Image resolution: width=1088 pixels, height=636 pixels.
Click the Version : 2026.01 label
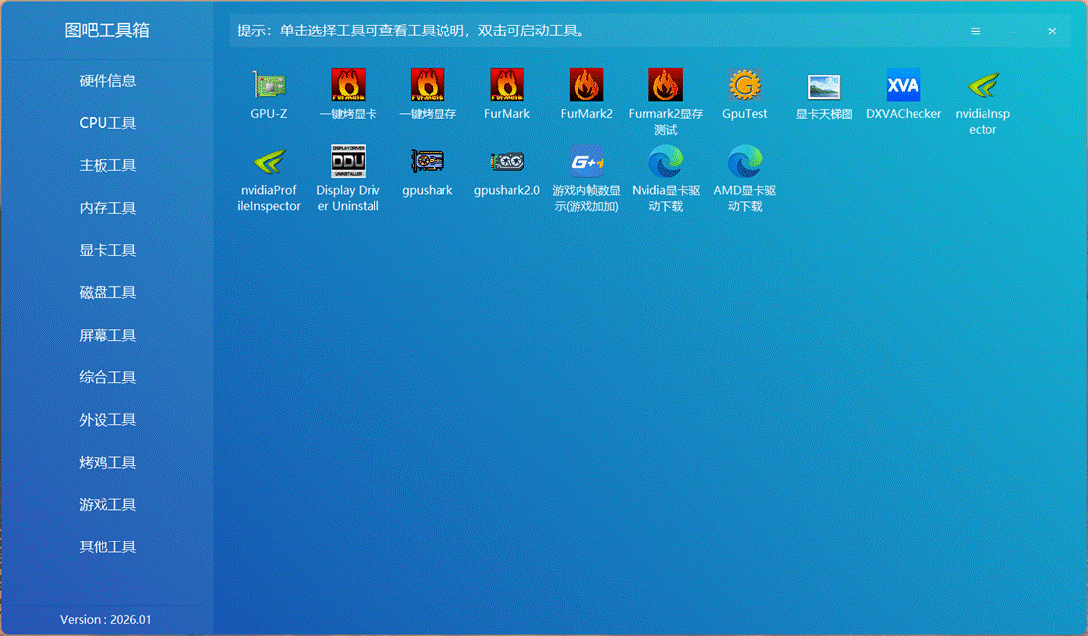coord(105,619)
